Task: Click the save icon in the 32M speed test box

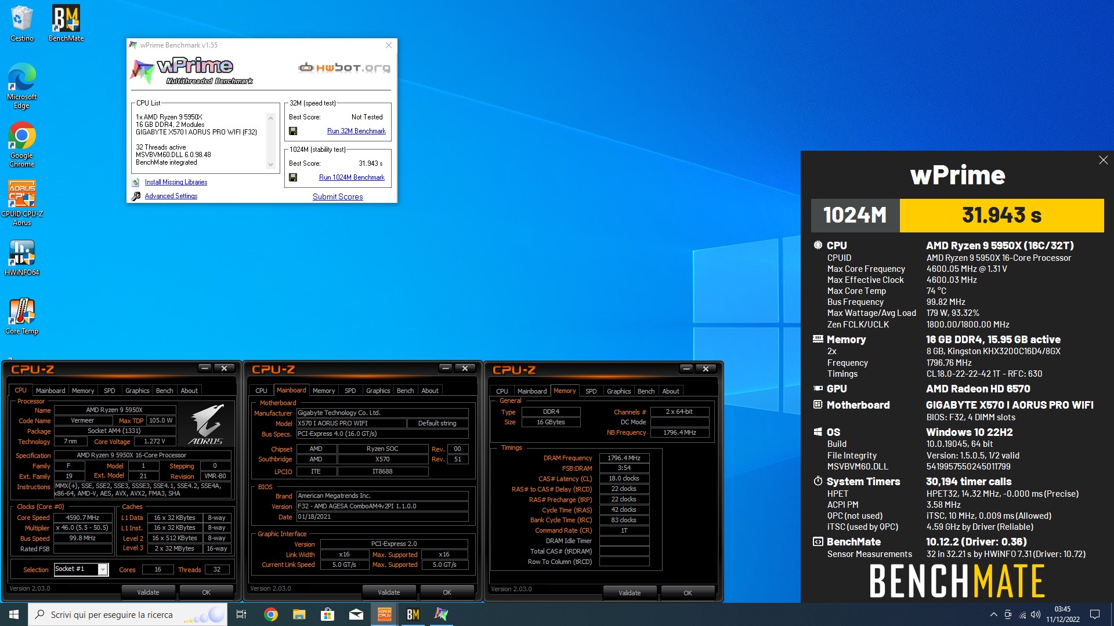Action: [x=293, y=131]
